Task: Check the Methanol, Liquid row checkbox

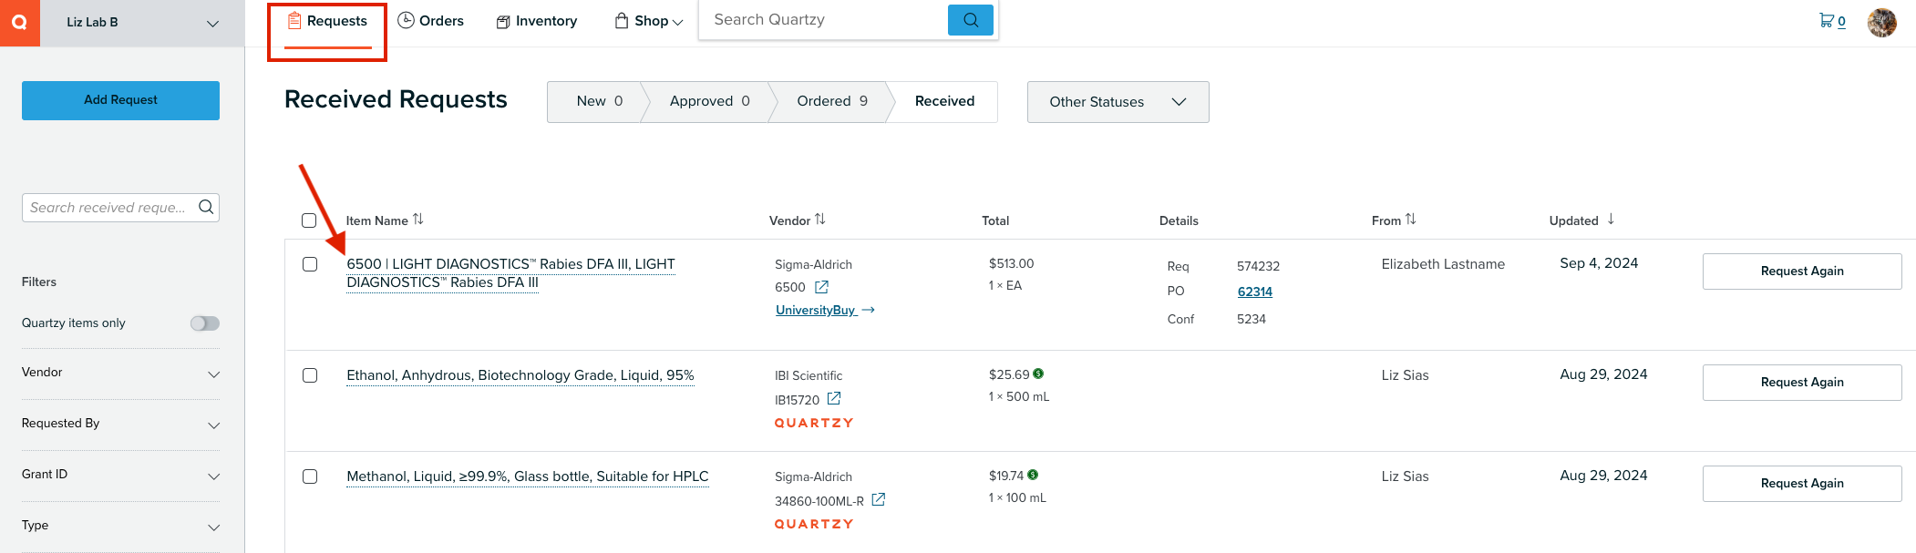Action: click(310, 476)
